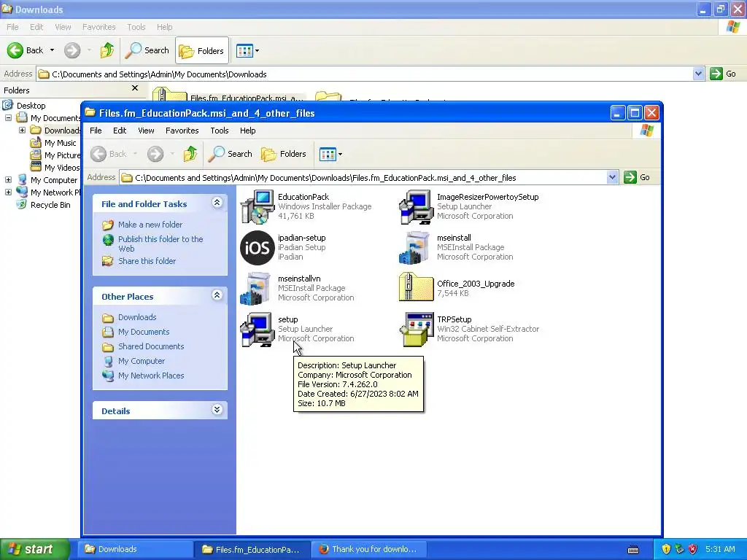Select Desktop in folder tree
The width and height of the screenshot is (747, 560).
pos(31,106)
